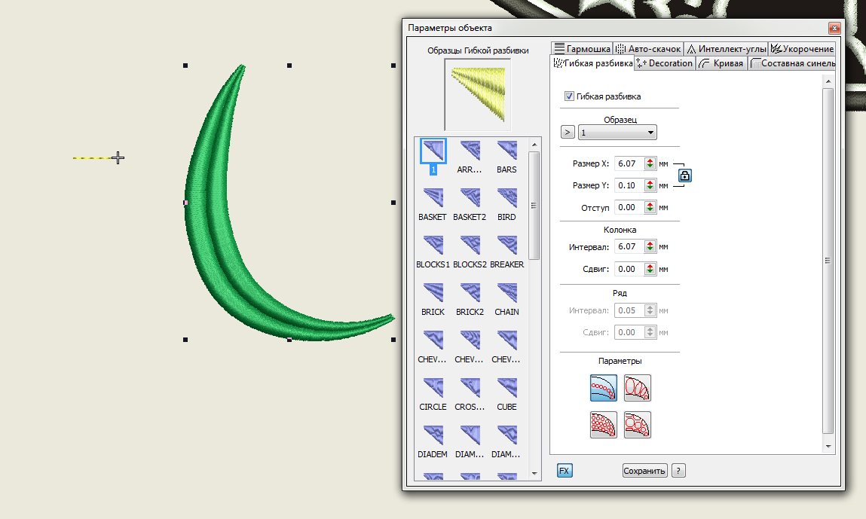
Task: Choose the BRICK pattern icon
Action: [x=433, y=293]
